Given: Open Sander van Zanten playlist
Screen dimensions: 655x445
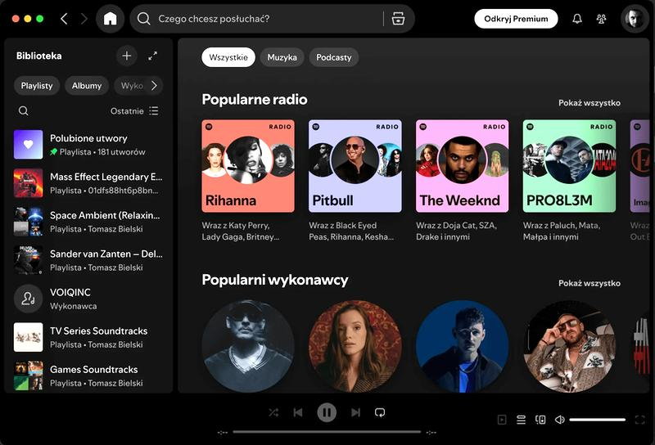Looking at the screenshot, I should 88,260.
